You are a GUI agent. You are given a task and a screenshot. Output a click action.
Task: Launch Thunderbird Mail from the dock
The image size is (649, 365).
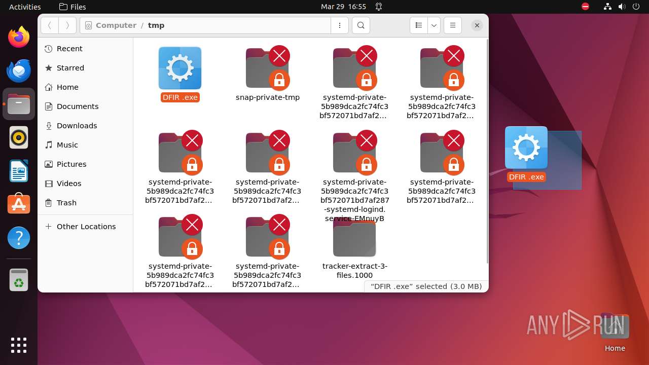point(19,70)
